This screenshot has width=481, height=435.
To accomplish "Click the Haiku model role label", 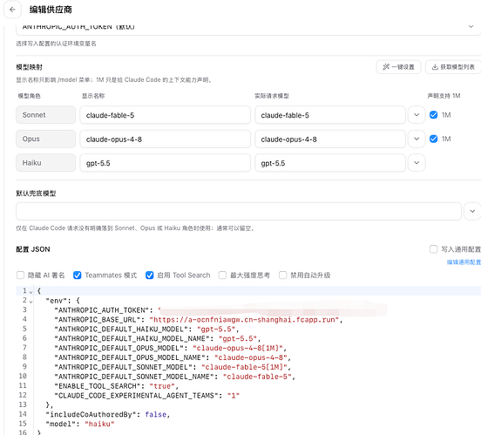I will point(45,163).
